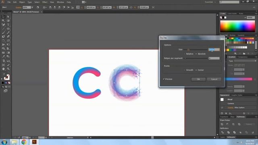Select the Eraser tool
This screenshot has width=258, height=145.
tap(8, 37)
